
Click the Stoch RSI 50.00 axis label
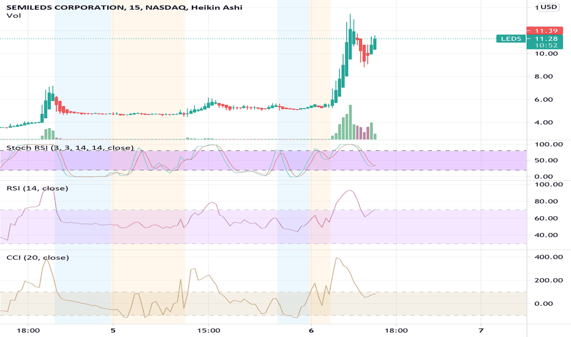tap(546, 161)
